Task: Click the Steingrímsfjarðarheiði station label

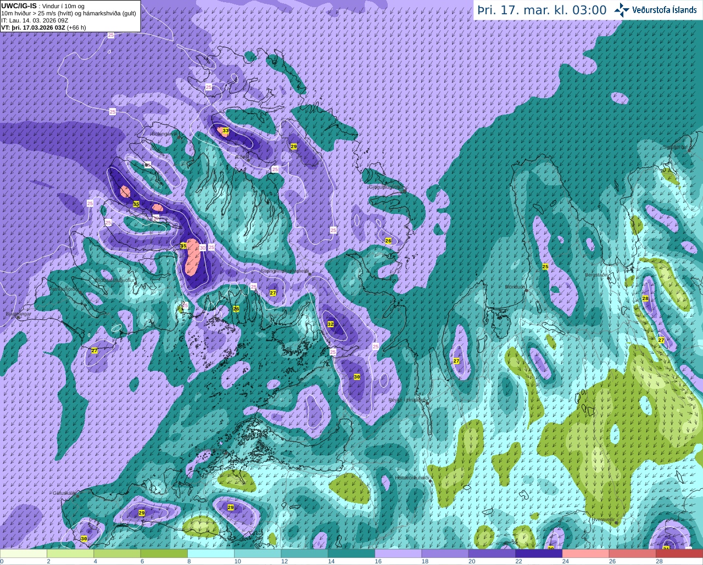Action: [x=284, y=271]
